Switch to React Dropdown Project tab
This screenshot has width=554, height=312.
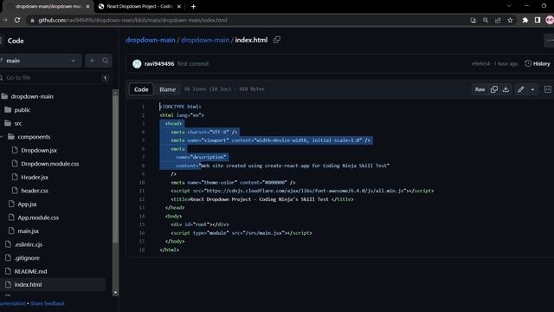139,6
